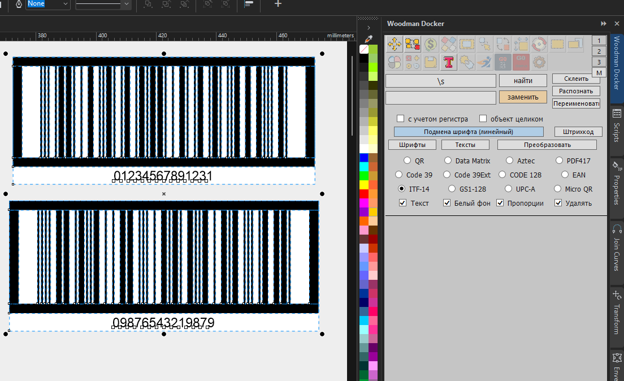Toggle the 'объект целиком' checkbox

coord(483,119)
